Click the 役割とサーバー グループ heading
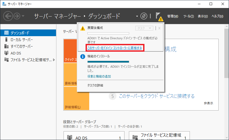Viewport: 229px width, 140px height. 80,122
